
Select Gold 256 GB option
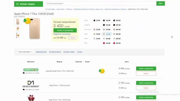(x=117, y=34)
